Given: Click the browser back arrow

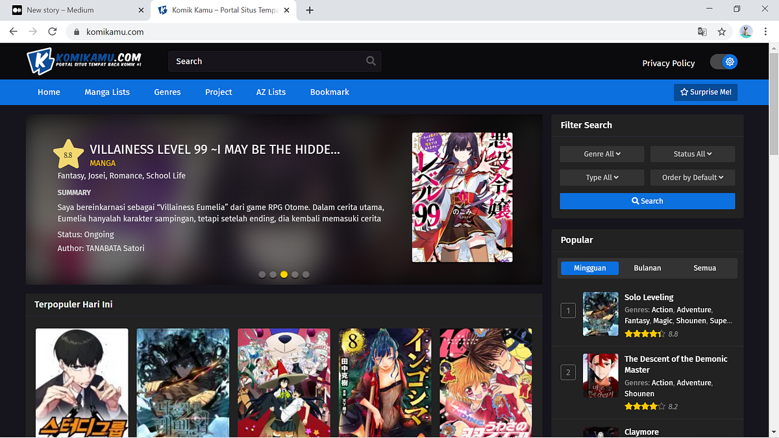Looking at the screenshot, I should tap(13, 31).
